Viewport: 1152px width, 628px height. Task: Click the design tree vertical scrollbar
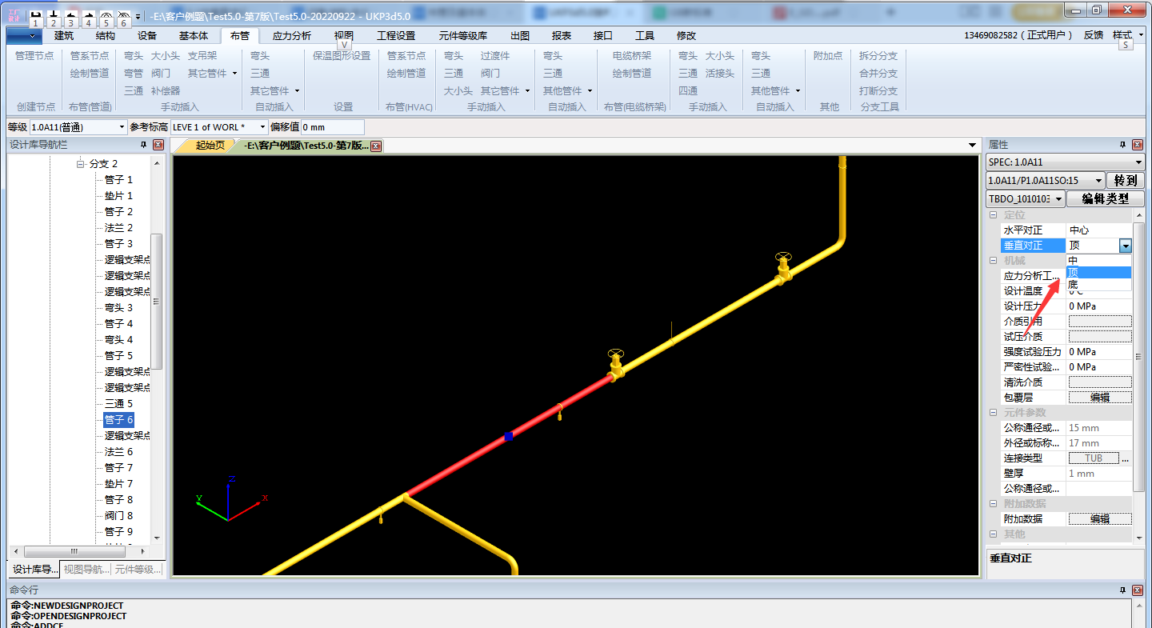157,302
